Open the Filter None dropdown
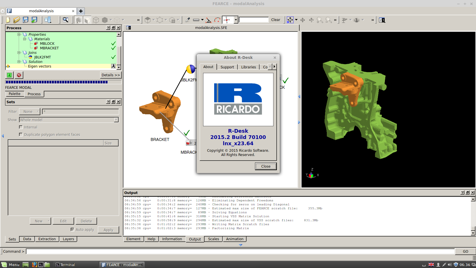 click(x=30, y=111)
